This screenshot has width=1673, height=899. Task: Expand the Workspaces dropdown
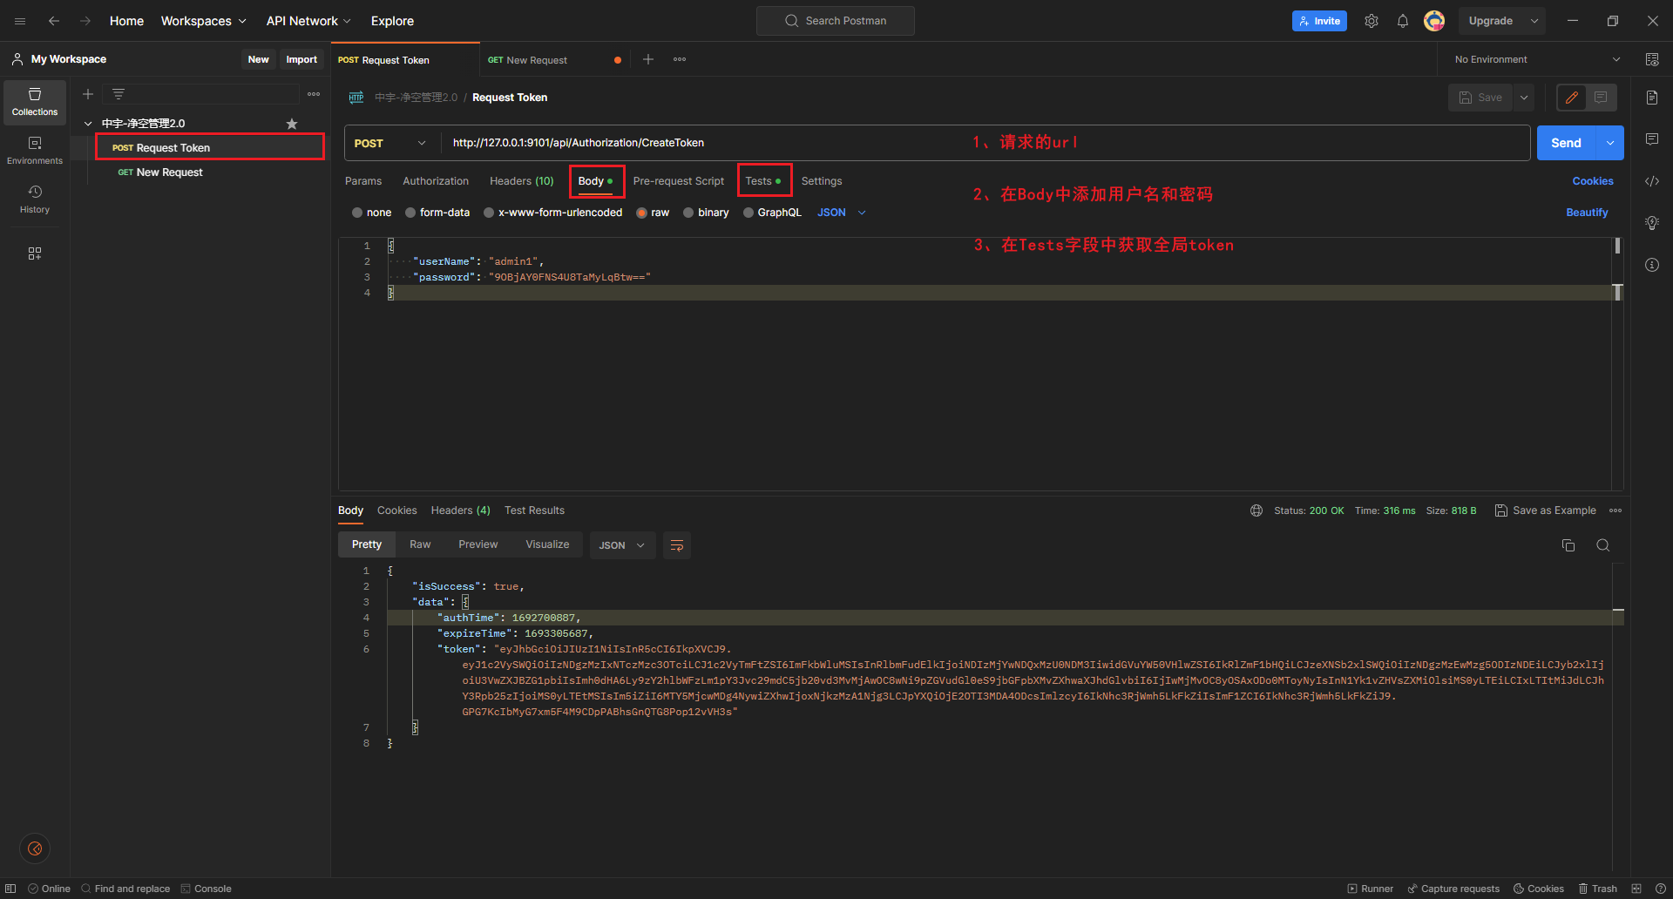pos(204,21)
